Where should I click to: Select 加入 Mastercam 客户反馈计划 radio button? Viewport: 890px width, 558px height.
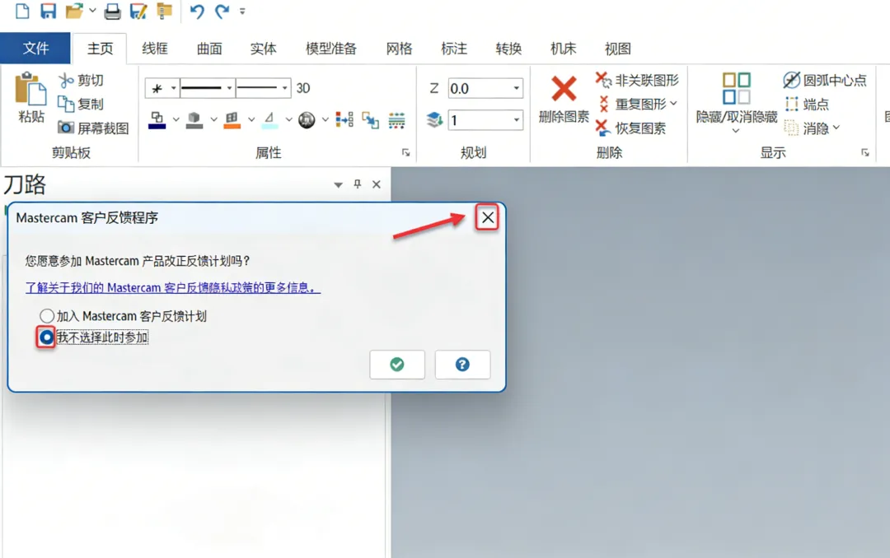pyautogui.click(x=46, y=316)
